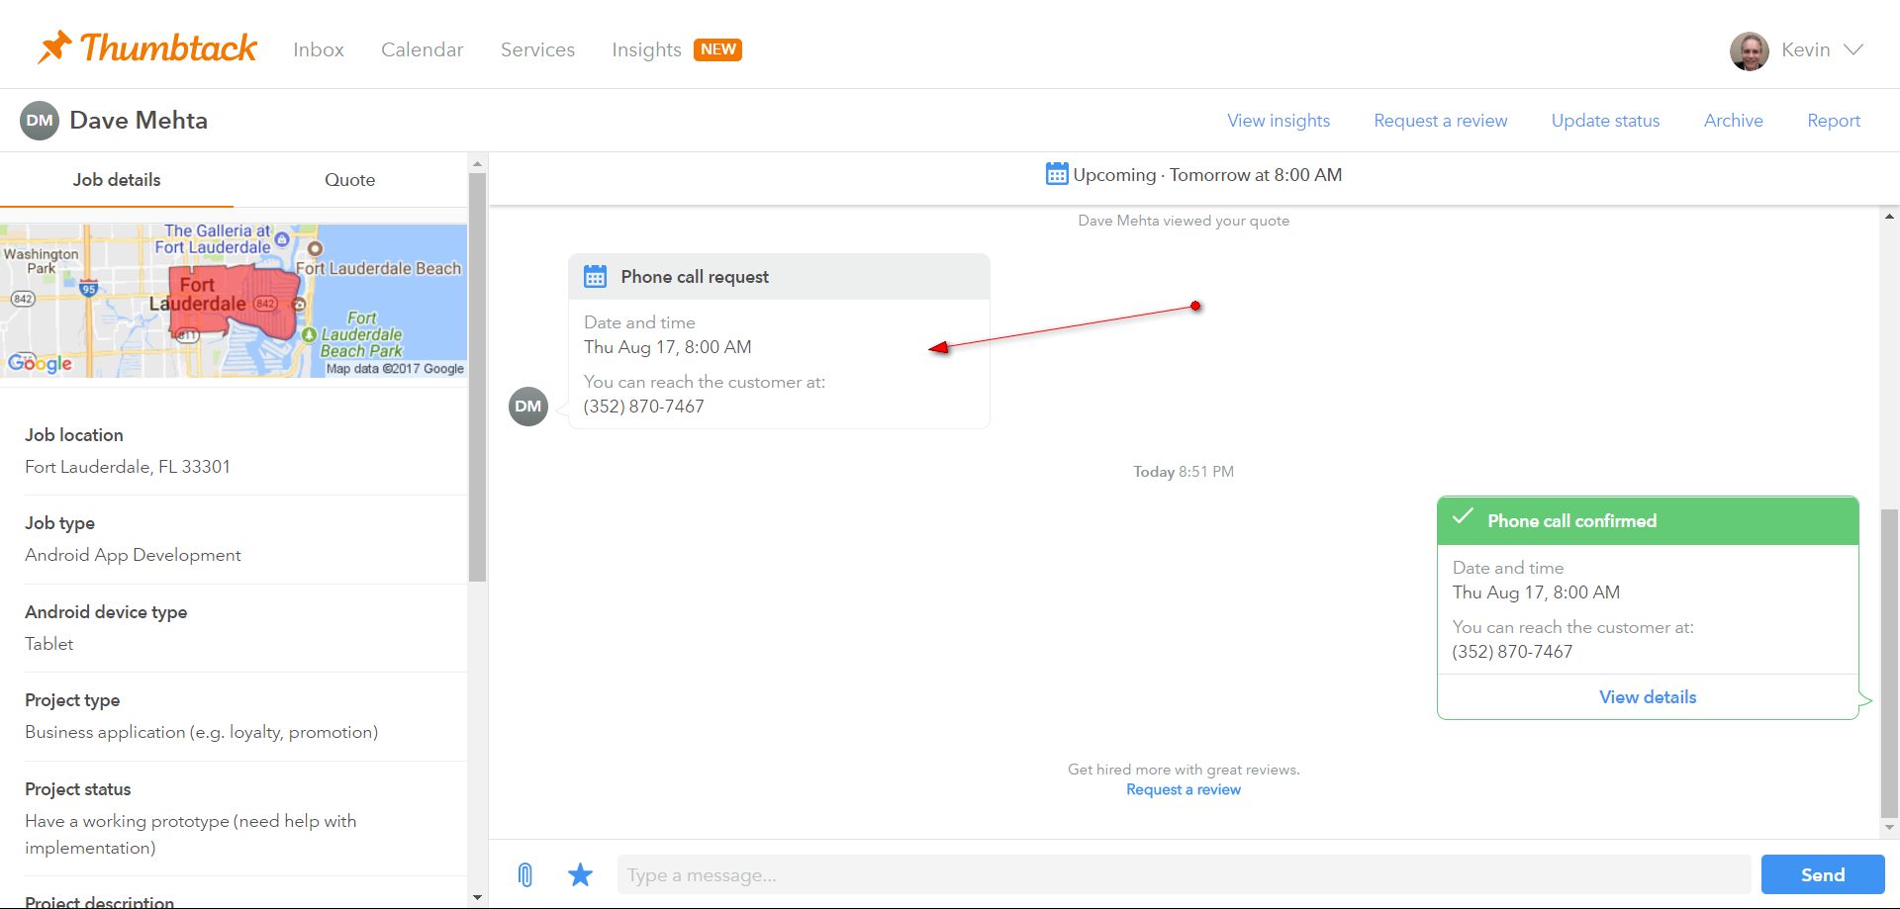Click the Phone call confirmed green header
The width and height of the screenshot is (1900, 909).
coord(1648,521)
